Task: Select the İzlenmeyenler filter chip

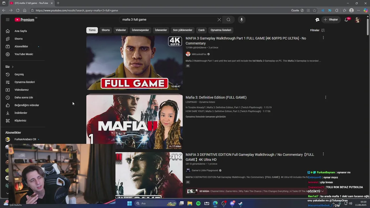Action: 140,30
